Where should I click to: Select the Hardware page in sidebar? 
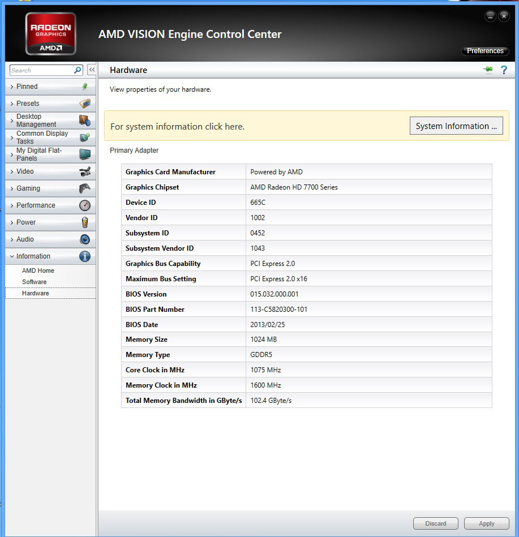[x=50, y=293]
